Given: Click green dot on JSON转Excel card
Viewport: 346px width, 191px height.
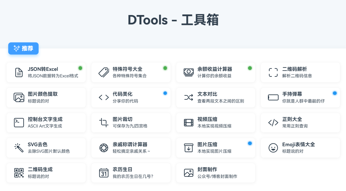Looking at the screenshot, I should tap(80, 68).
